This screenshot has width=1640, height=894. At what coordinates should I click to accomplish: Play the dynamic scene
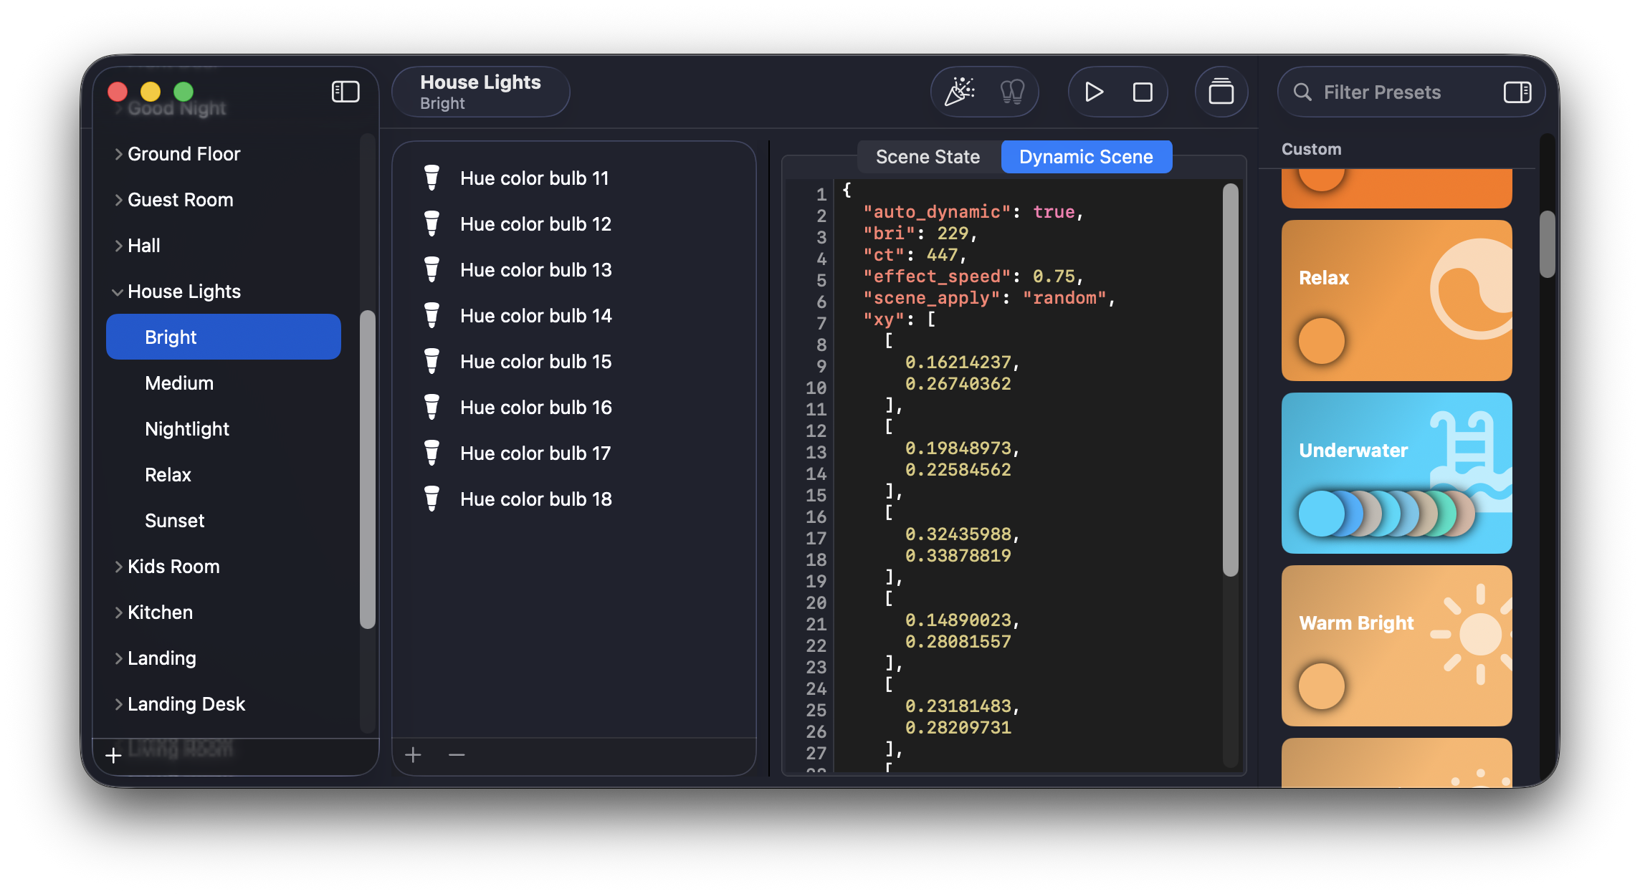[x=1094, y=92]
